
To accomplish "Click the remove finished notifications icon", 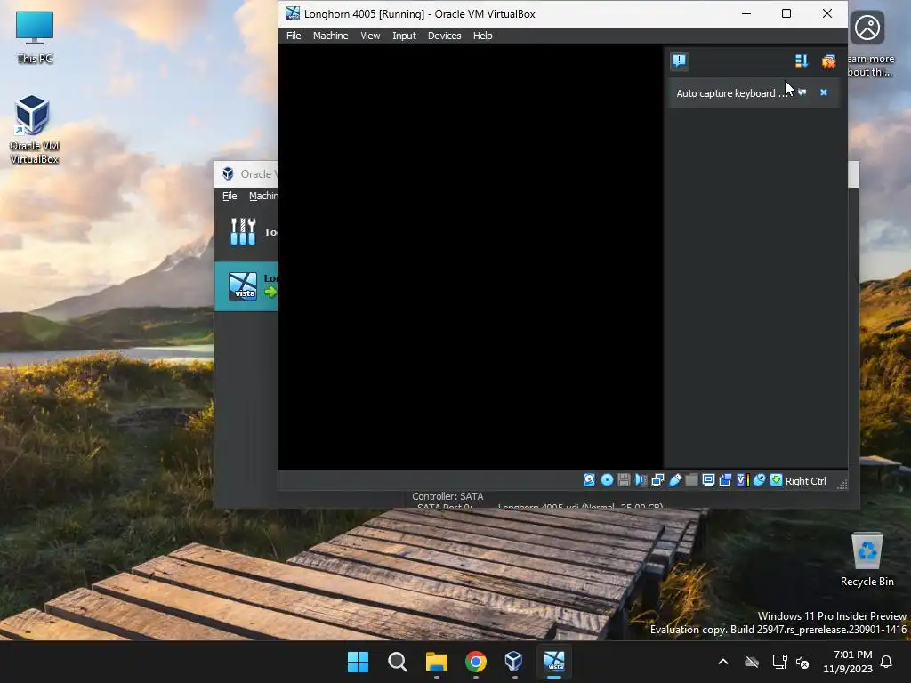I will click(828, 61).
